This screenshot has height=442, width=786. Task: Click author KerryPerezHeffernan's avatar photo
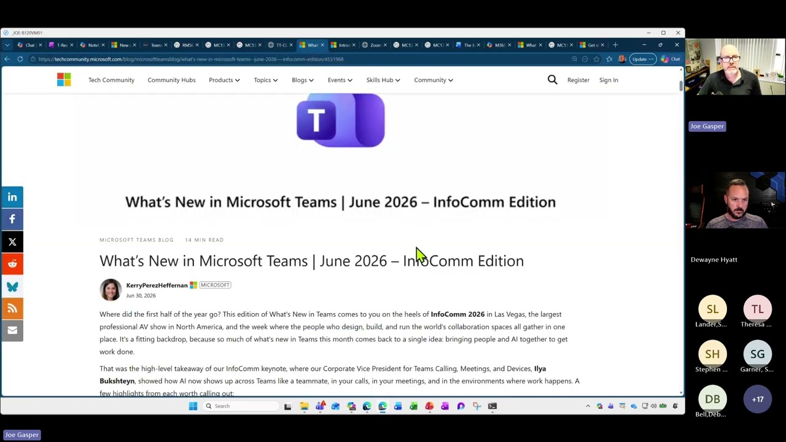(111, 290)
